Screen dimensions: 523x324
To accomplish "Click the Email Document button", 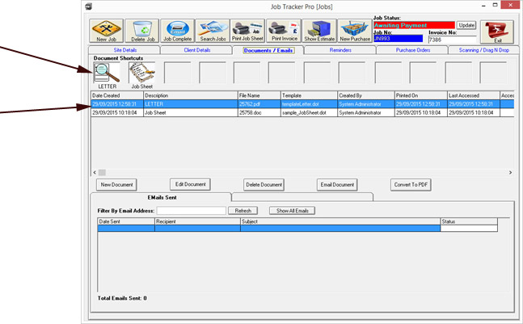I will coord(337,185).
